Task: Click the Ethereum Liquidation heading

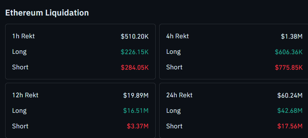Action: pos(47,13)
